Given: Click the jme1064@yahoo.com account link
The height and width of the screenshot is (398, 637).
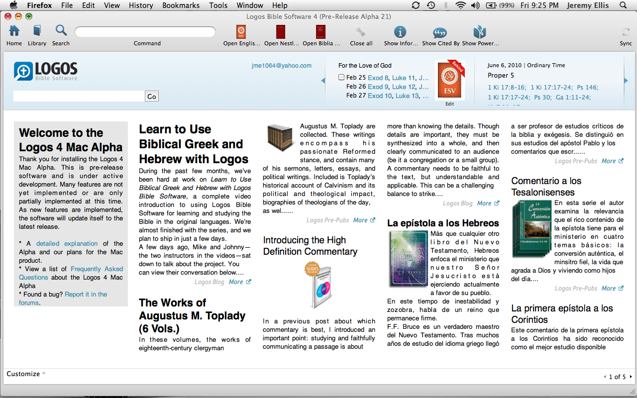Looking at the screenshot, I should click(x=282, y=65).
